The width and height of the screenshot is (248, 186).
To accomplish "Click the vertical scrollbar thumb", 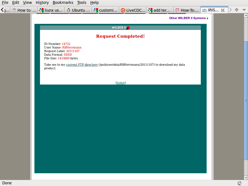I will point(246,101).
